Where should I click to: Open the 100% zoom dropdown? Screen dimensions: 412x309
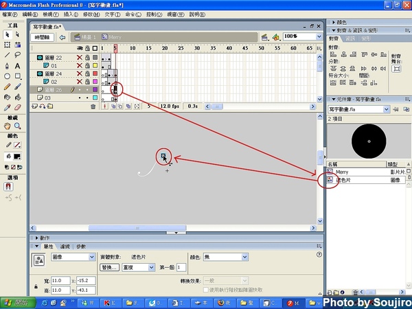[x=319, y=36]
